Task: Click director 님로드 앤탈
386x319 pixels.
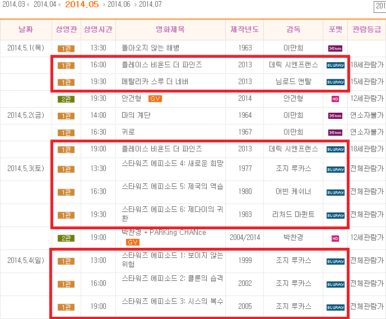Action: pos(293,81)
